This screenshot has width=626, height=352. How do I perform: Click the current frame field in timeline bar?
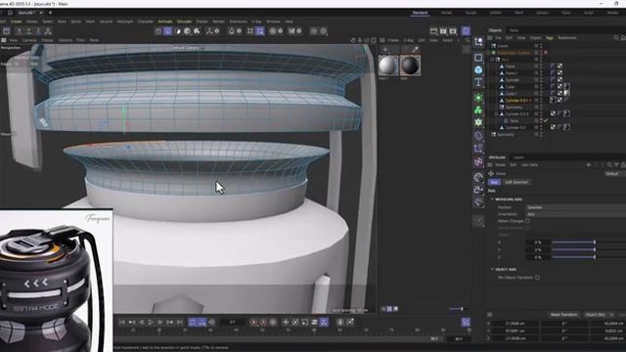pos(233,322)
